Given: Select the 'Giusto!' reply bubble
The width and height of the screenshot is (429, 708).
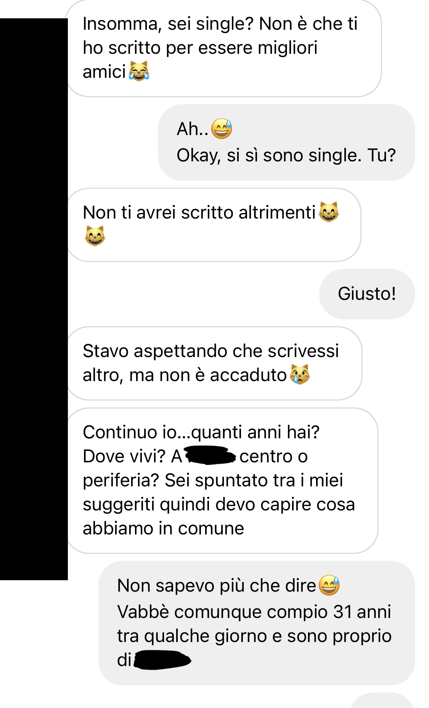Looking at the screenshot, I should tap(367, 294).
